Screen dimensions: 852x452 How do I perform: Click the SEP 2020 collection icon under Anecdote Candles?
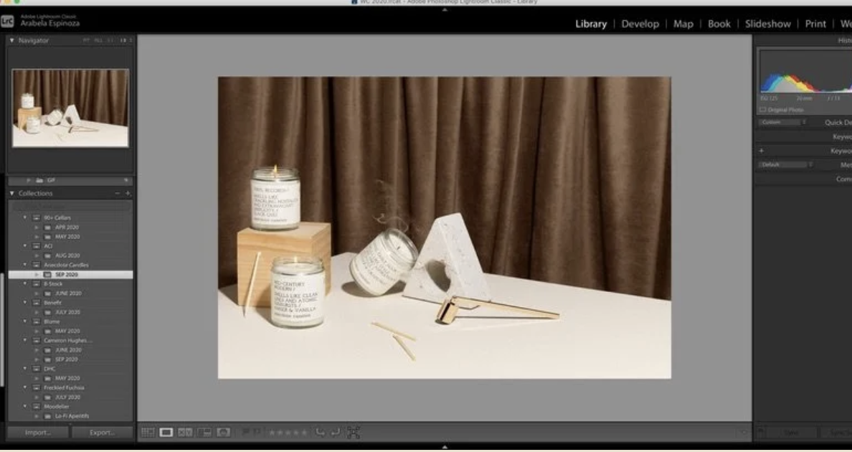tap(48, 275)
